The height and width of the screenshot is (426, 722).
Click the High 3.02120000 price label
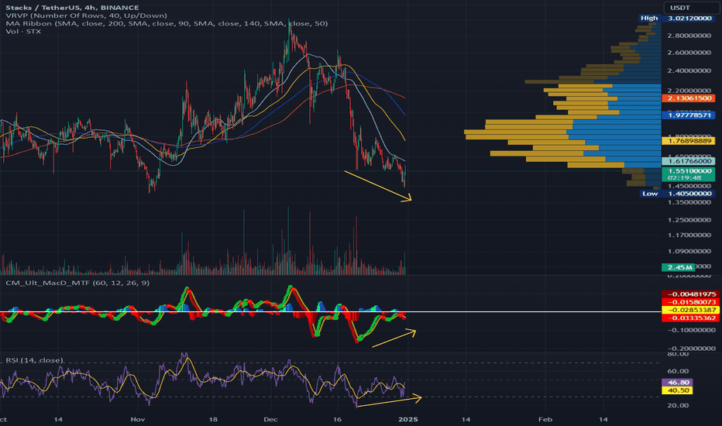click(676, 18)
